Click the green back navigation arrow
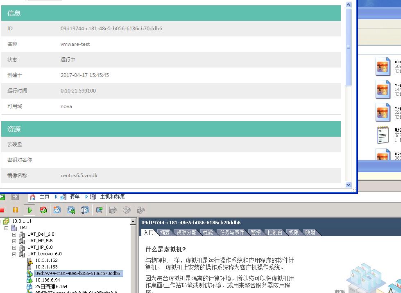 [2, 197]
